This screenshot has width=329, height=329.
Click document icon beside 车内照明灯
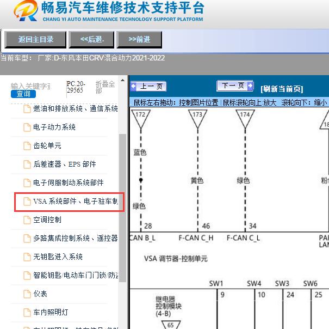(27, 313)
